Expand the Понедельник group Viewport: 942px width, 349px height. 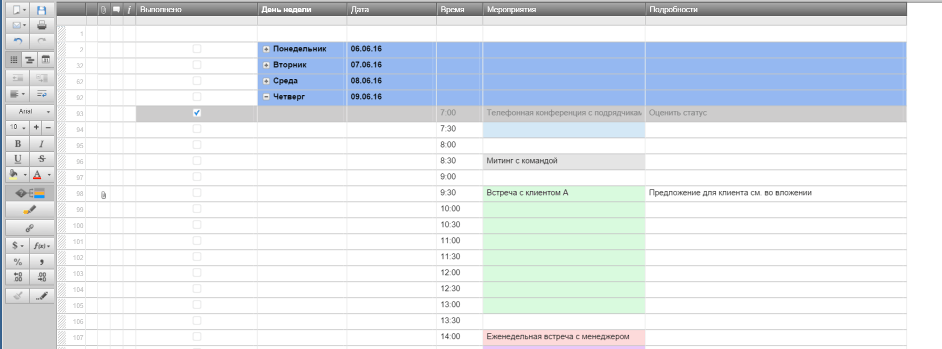click(x=266, y=49)
